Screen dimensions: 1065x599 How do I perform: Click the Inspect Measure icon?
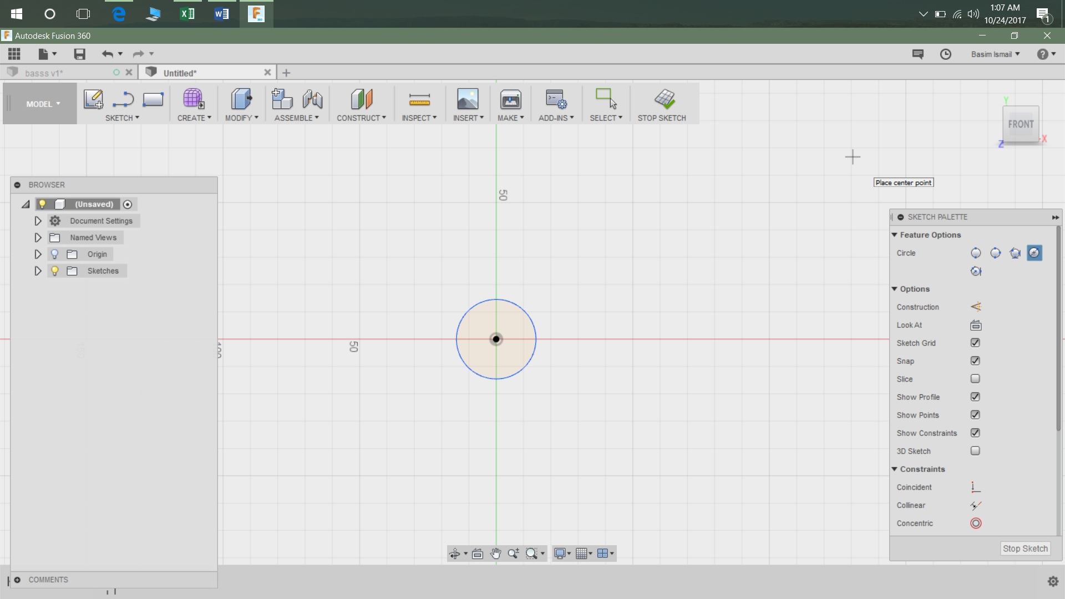(419, 99)
